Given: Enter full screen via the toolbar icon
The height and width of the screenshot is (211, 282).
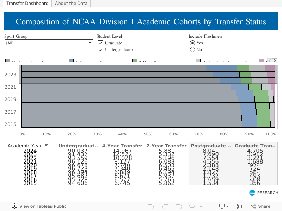Looking at the screenshot, I should point(240,206).
